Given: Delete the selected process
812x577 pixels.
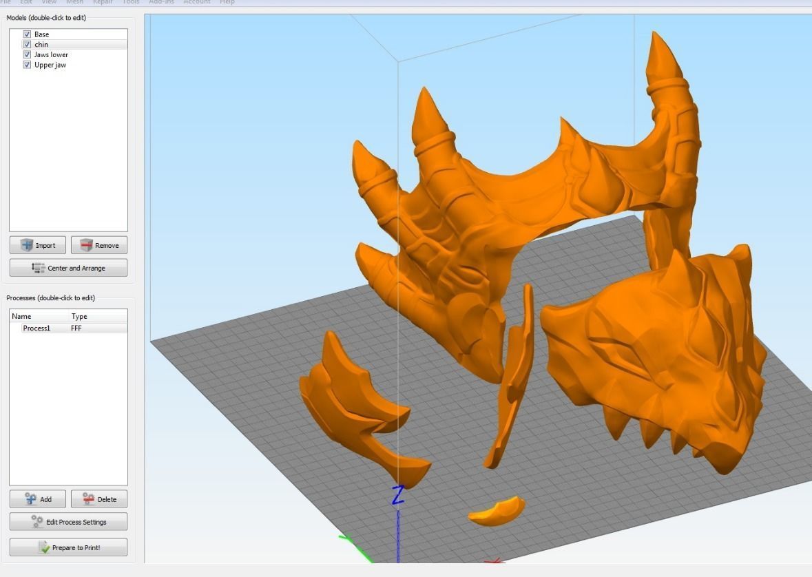Looking at the screenshot, I should (99, 499).
